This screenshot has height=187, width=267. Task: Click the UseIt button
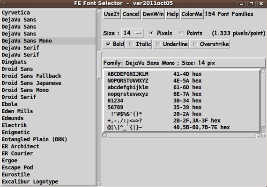coord(111,14)
